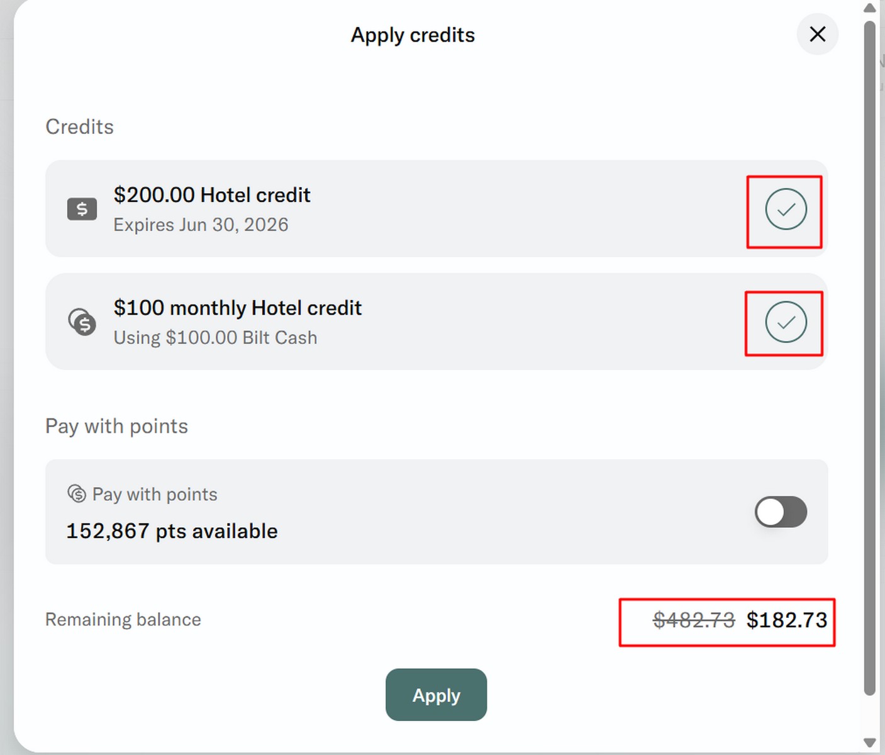Deselect the $100 monthly Hotel credit checkmark
This screenshot has width=885, height=755.
tap(786, 323)
